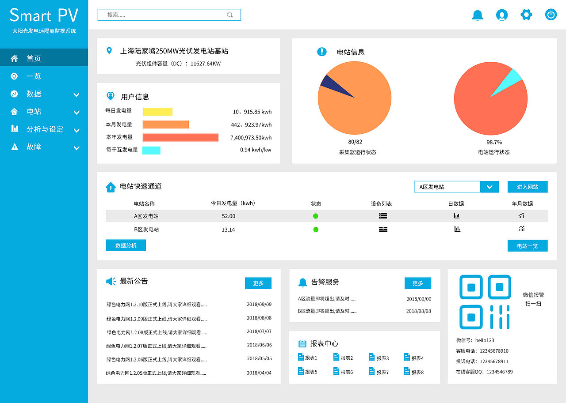Open the settings gear icon
The image size is (566, 403).
pos(526,15)
